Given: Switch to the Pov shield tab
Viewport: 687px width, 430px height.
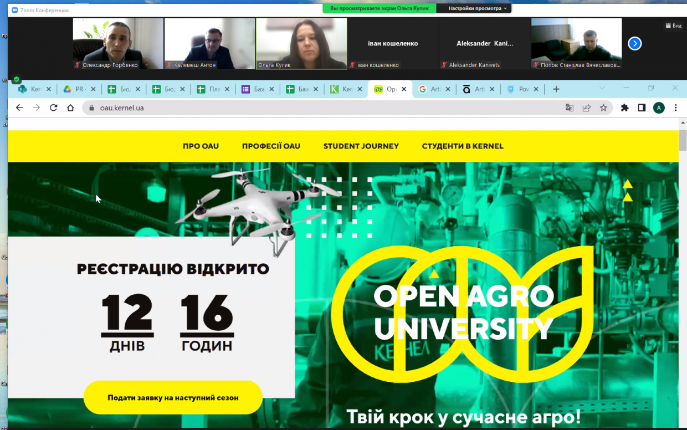Looking at the screenshot, I should pyautogui.click(x=523, y=89).
